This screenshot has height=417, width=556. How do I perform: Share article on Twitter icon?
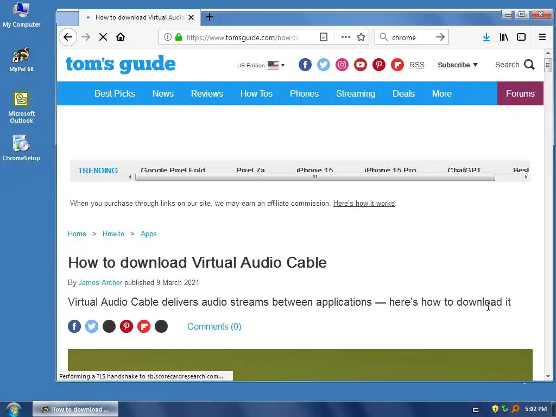tap(92, 326)
